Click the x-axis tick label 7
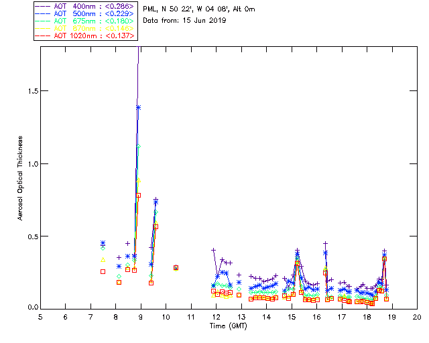Screen dimensions: 429x343 pos(90,317)
